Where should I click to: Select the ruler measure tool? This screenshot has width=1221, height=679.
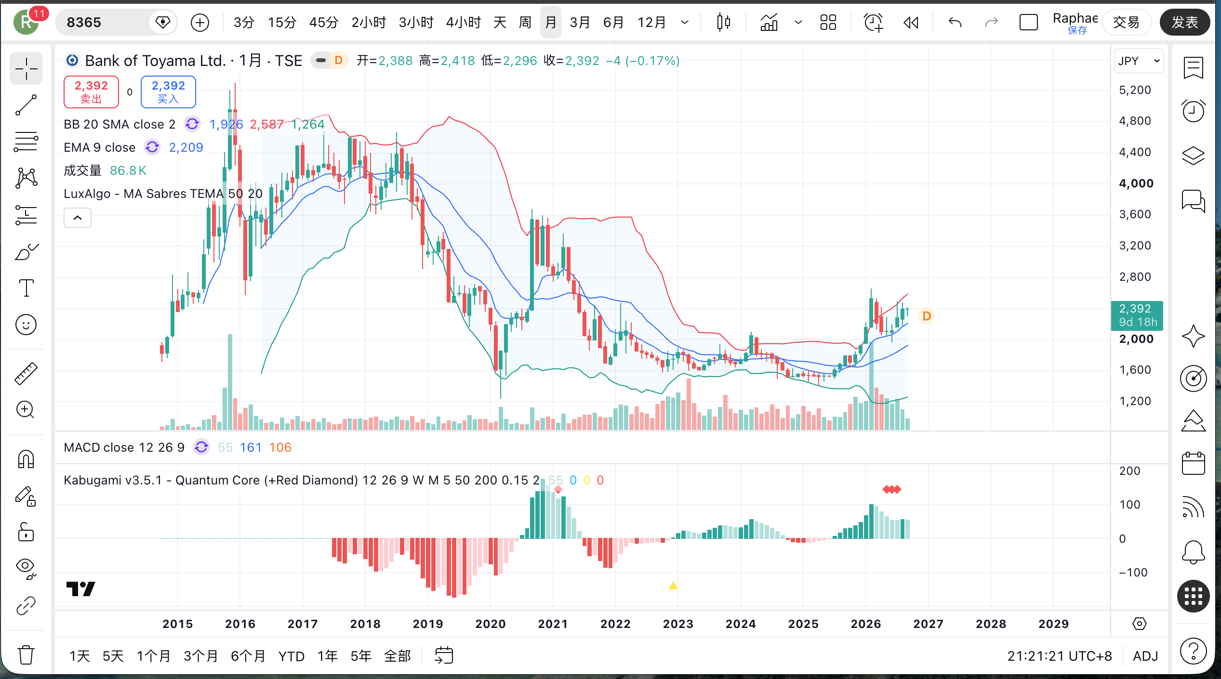(26, 374)
